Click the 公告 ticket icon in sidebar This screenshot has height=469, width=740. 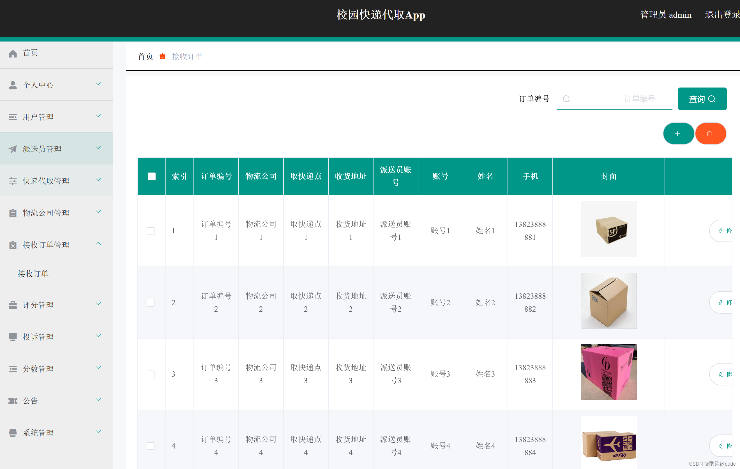click(13, 401)
